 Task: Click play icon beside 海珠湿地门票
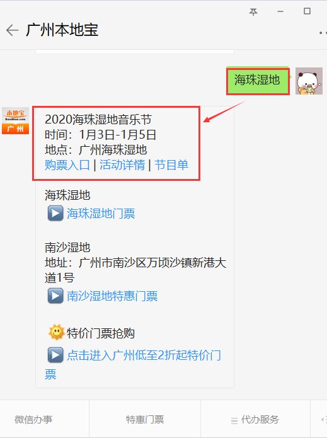click(55, 213)
